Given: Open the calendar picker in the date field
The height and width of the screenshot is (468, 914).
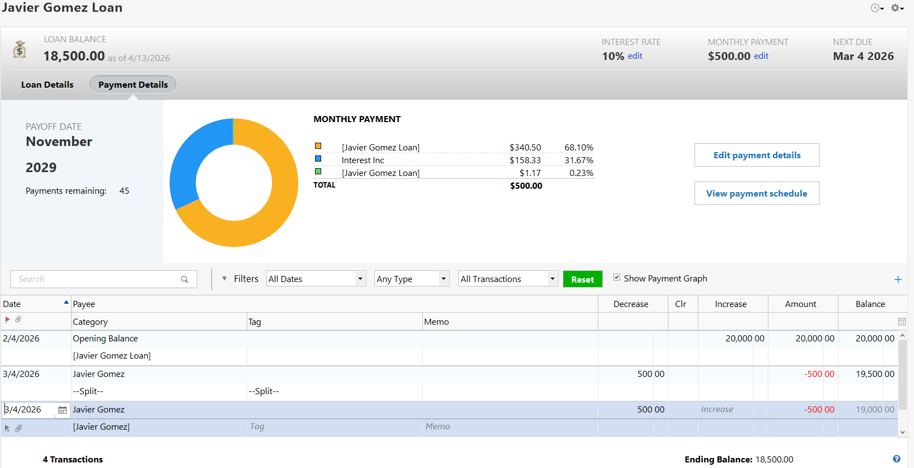Looking at the screenshot, I should coord(62,410).
